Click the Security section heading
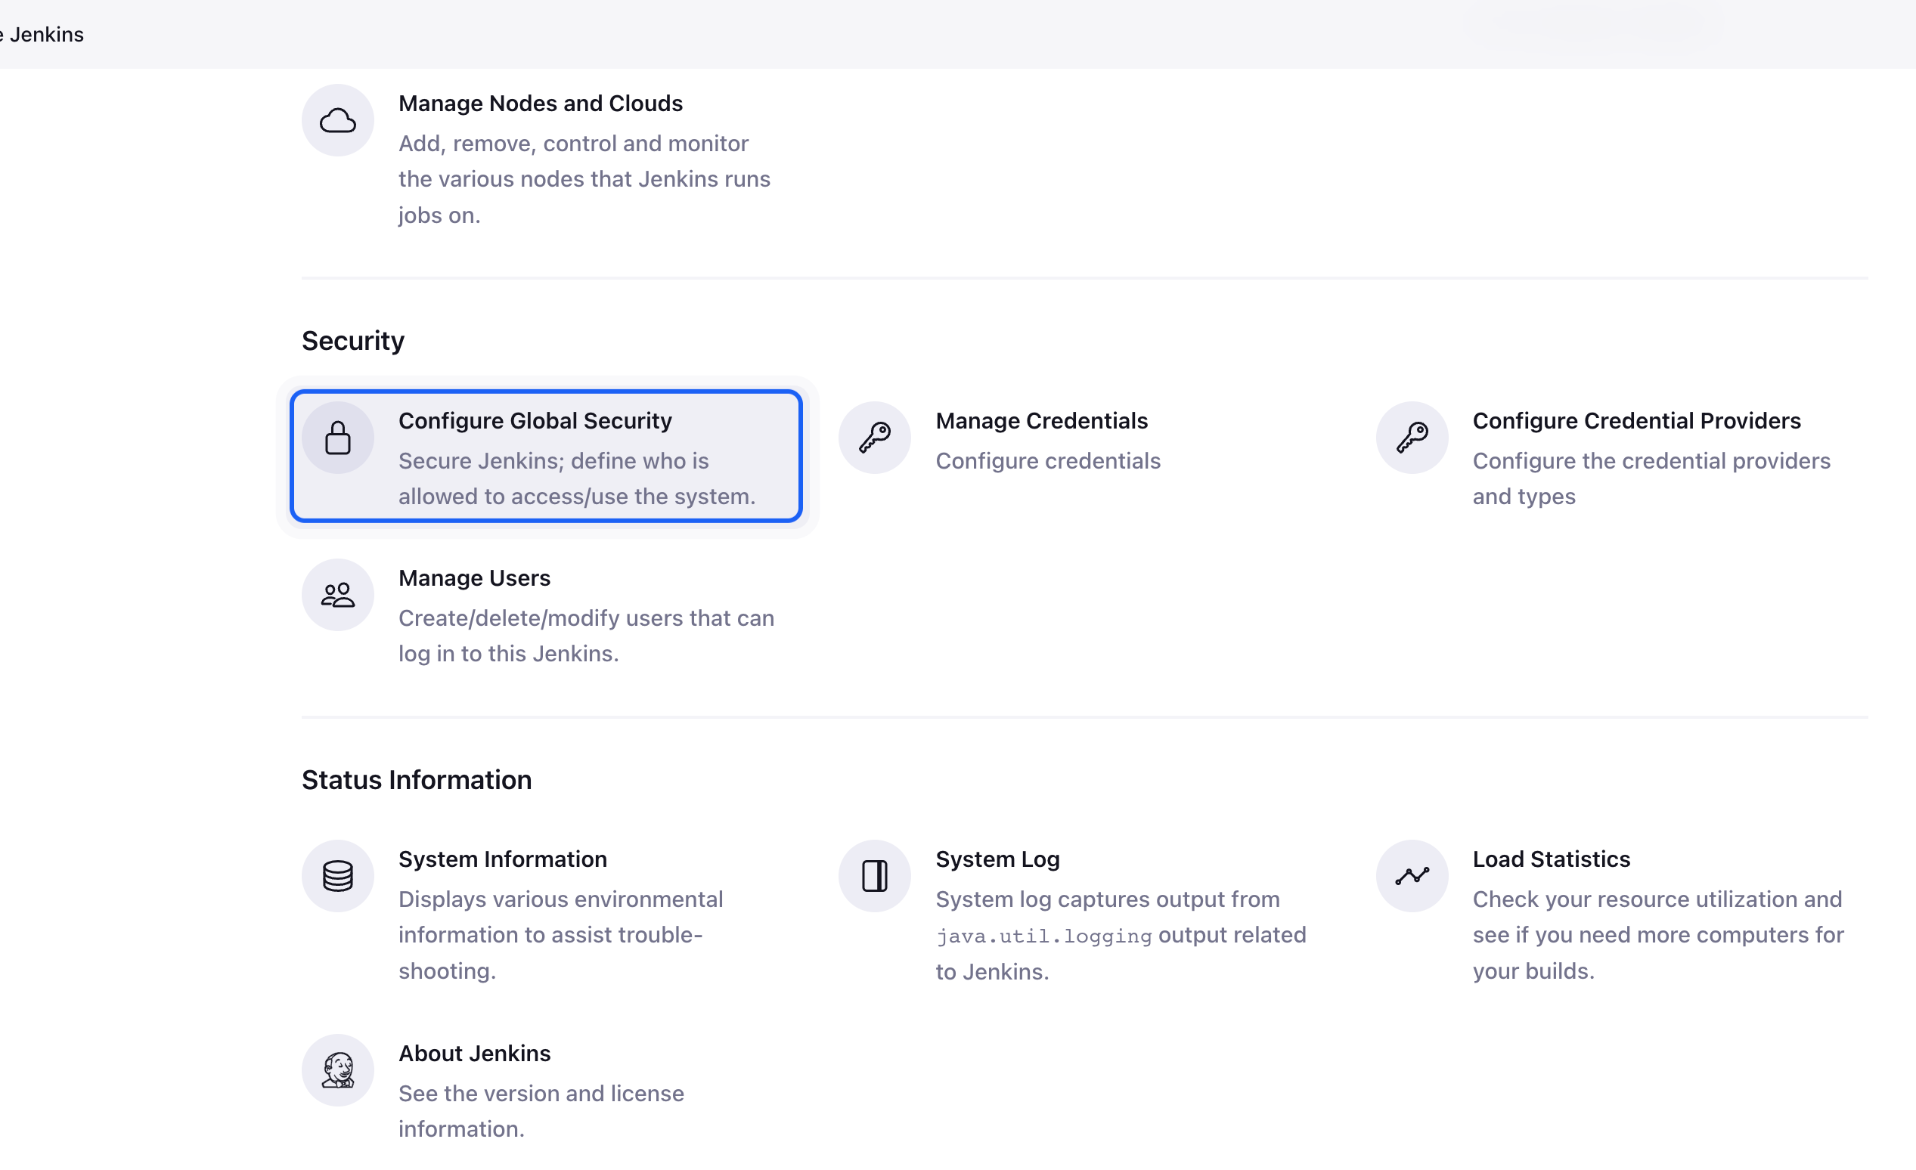The width and height of the screenshot is (1916, 1170). point(353,341)
